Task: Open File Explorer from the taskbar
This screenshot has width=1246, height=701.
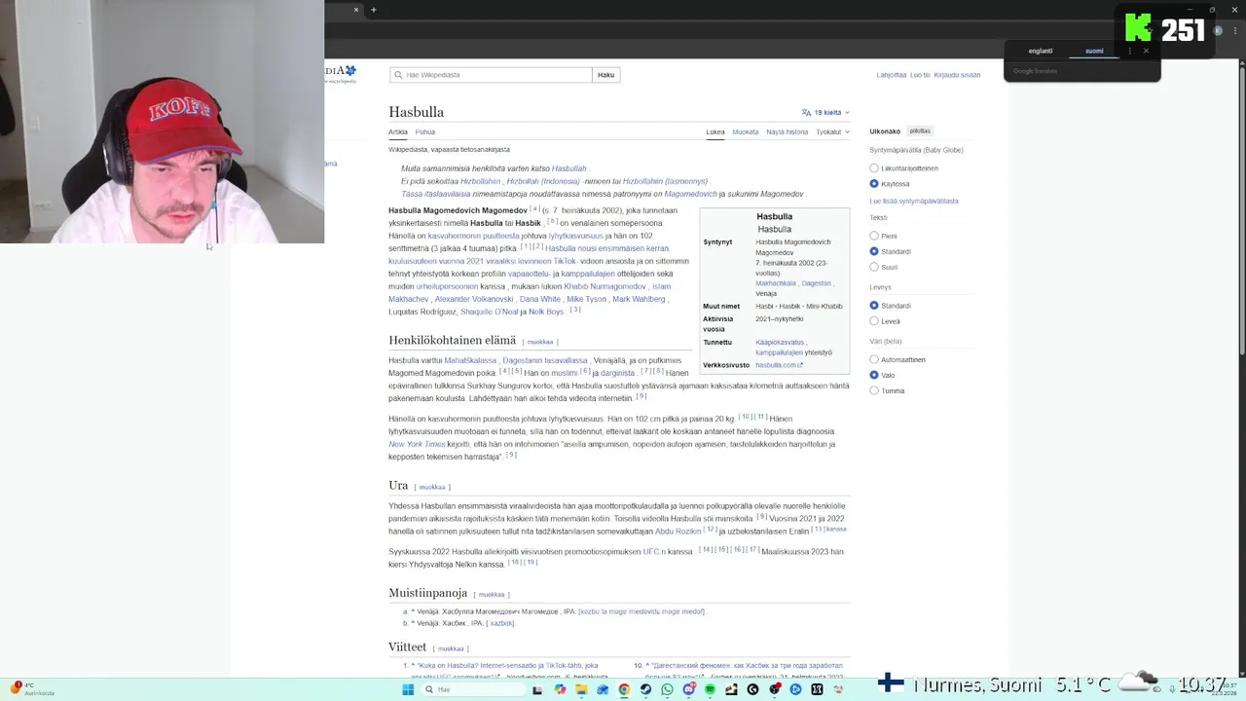Action: click(x=581, y=689)
